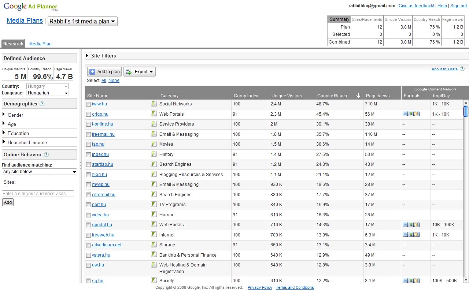
Task: Open site profile icon for startlap.hu row
Action: (x=154, y=164)
